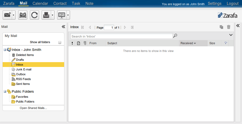This screenshot has width=242, height=124.
Task: Click the page number field
Action: [109, 27]
